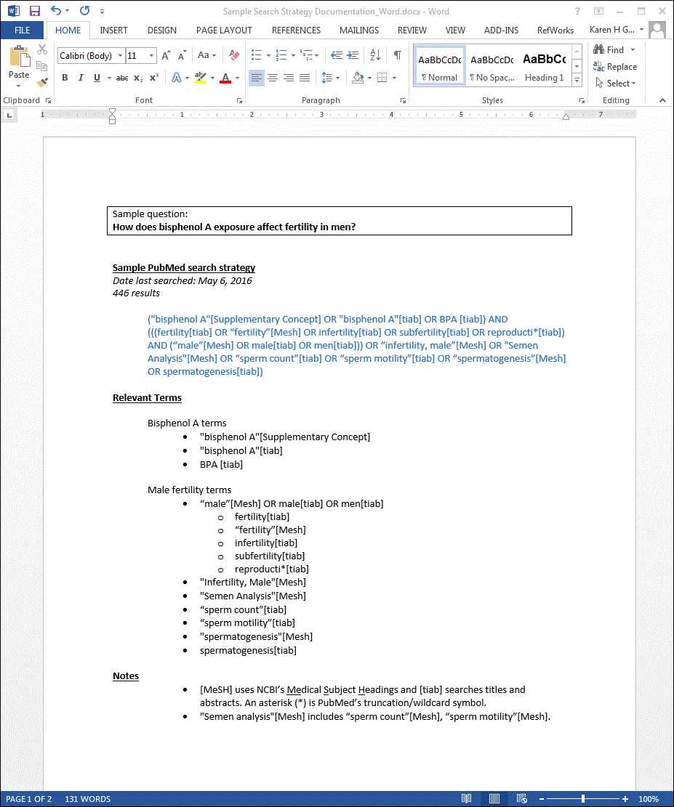Toggle italic formatting
Viewport: 674px width, 807px height.
(x=81, y=78)
